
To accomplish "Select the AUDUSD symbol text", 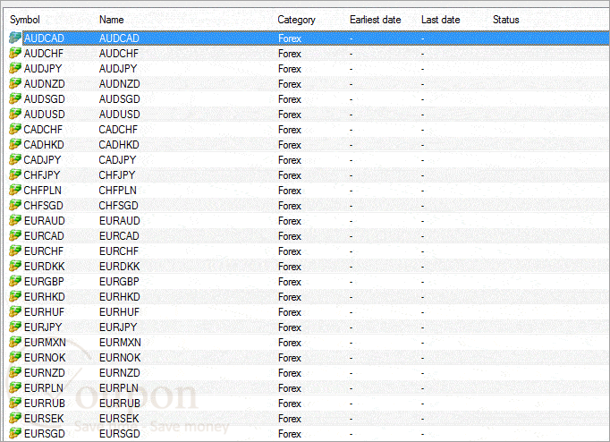I will point(45,114).
